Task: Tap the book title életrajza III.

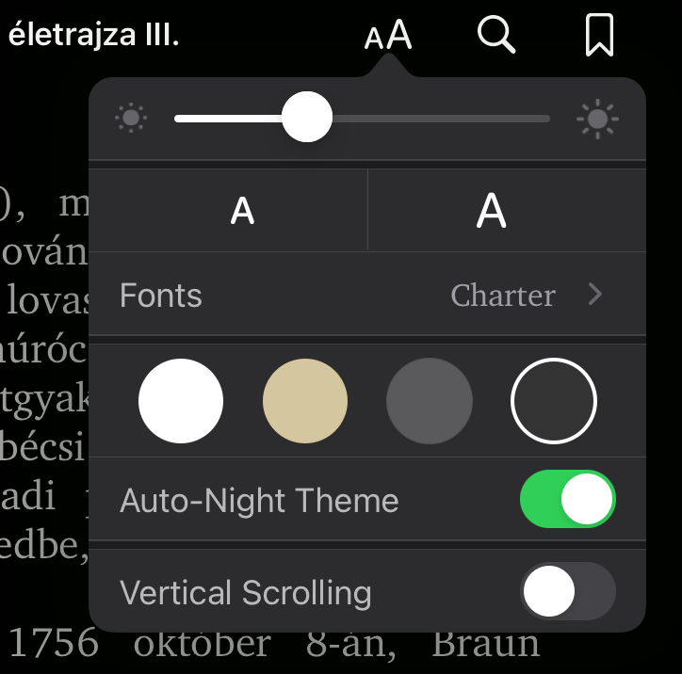Action: pos(92,36)
